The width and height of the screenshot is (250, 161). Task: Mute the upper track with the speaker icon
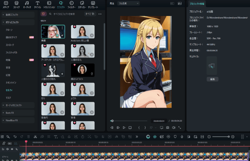pyautogui.click(x=7, y=149)
